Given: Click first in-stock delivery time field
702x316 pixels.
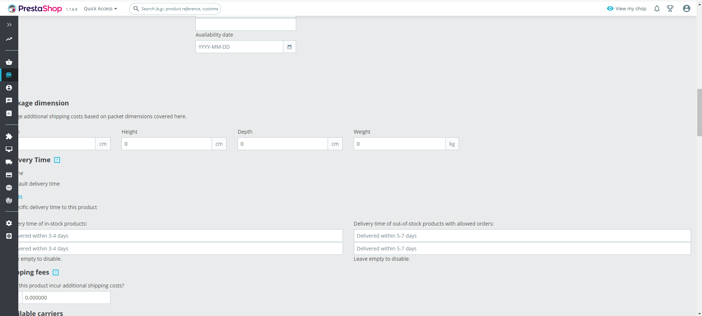Looking at the screenshot, I should coord(180,236).
